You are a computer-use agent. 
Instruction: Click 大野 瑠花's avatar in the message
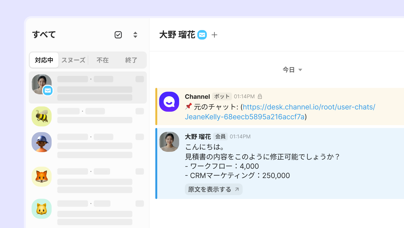(169, 142)
